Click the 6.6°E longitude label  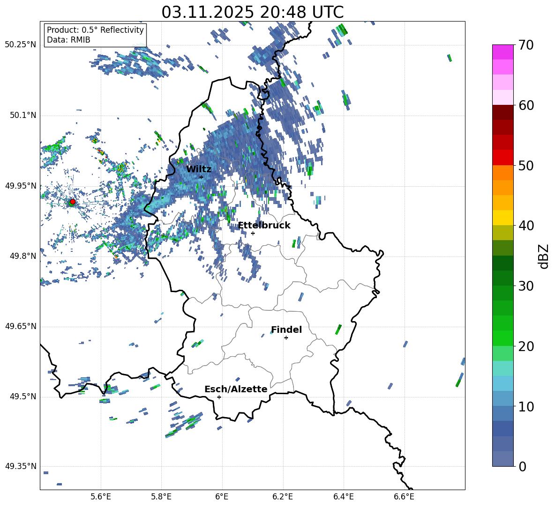click(404, 497)
